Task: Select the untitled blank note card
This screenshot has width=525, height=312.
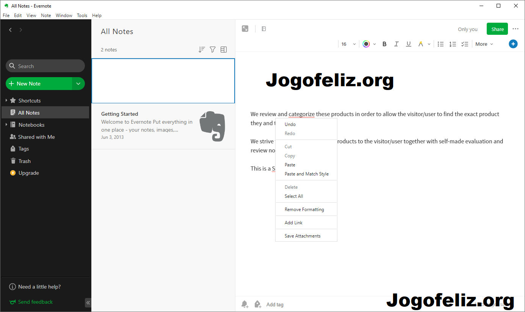Action: pyautogui.click(x=163, y=81)
